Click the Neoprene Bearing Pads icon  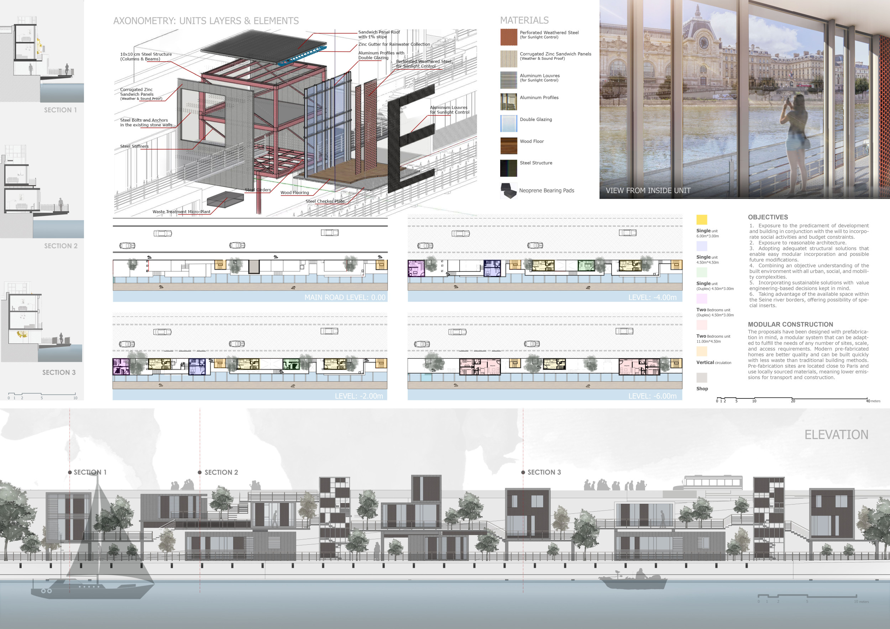[509, 191]
